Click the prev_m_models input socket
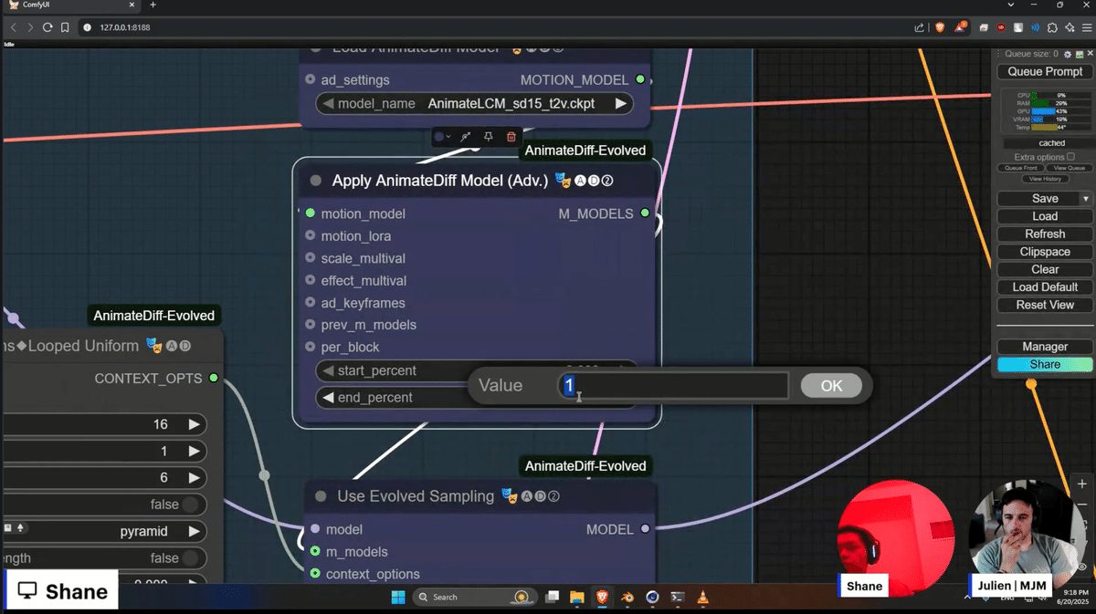 tap(311, 325)
